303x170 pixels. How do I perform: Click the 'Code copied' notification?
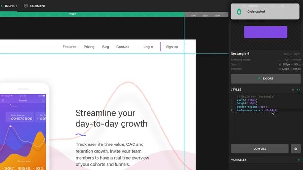pyautogui.click(x=265, y=11)
